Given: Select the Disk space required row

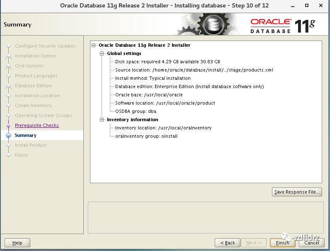Looking at the screenshot, I should tap(167, 62).
